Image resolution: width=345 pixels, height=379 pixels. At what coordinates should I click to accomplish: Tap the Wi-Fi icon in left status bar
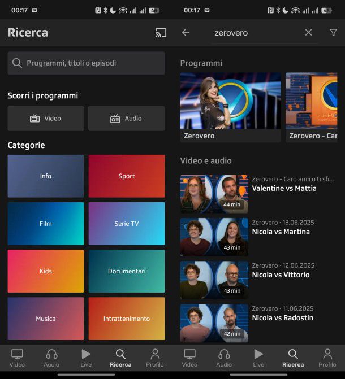click(x=123, y=10)
